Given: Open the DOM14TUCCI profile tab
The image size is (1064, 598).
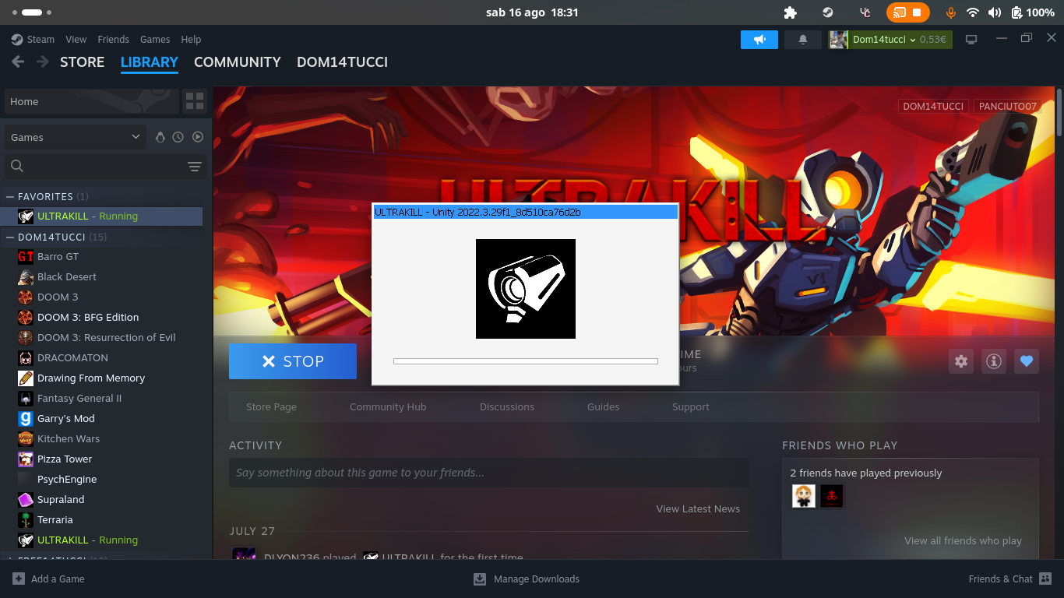Looking at the screenshot, I should 342,62.
